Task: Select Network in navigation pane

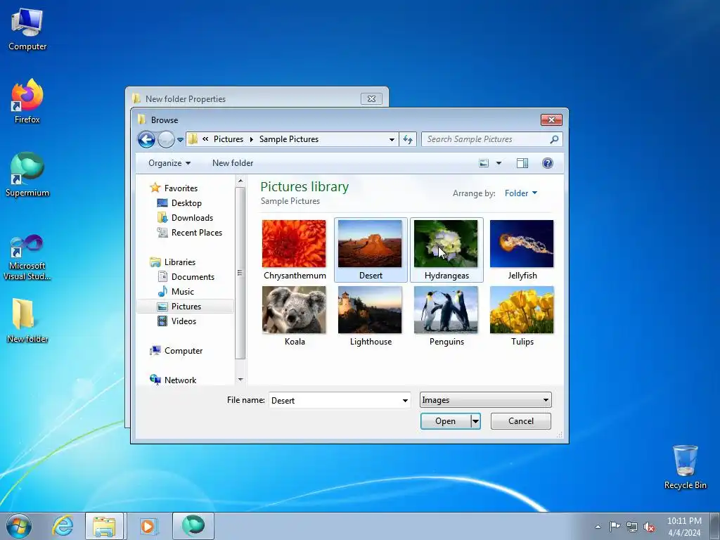Action: 180,380
